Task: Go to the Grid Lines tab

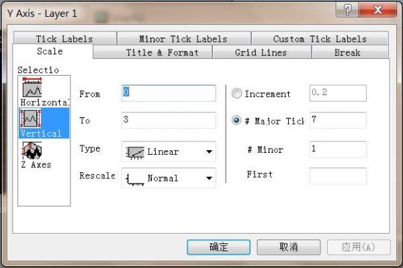Action: coord(261,52)
